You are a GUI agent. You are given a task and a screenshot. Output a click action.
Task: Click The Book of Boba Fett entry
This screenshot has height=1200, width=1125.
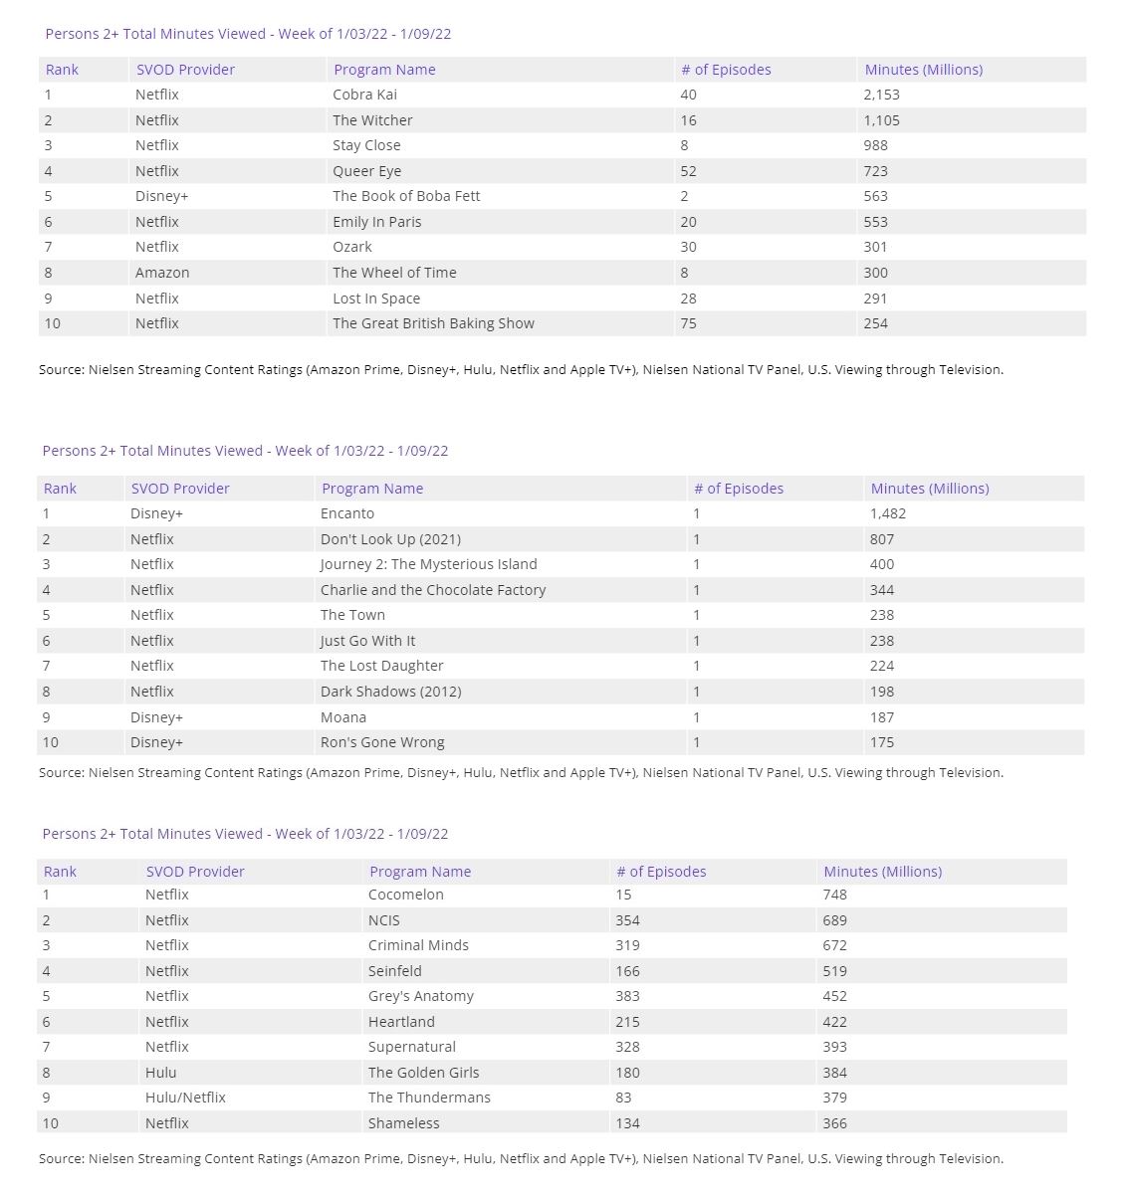pyautogui.click(x=406, y=196)
